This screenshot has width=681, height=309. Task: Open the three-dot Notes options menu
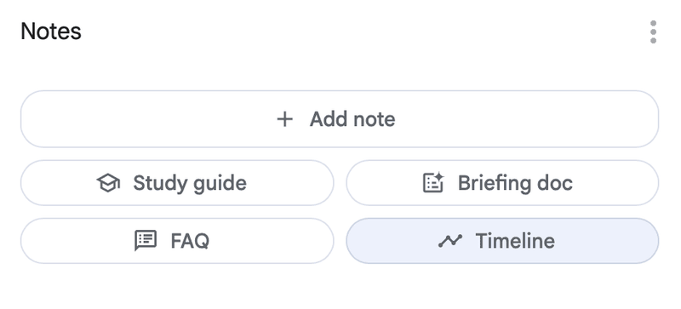click(653, 32)
